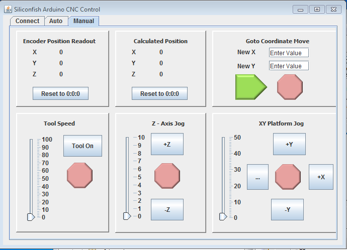
Task: Reset the Calculated Position to 0:0:0
Action: pos(159,93)
